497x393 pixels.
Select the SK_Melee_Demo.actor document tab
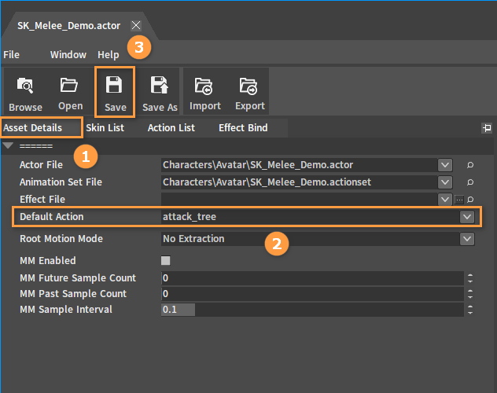pos(68,26)
